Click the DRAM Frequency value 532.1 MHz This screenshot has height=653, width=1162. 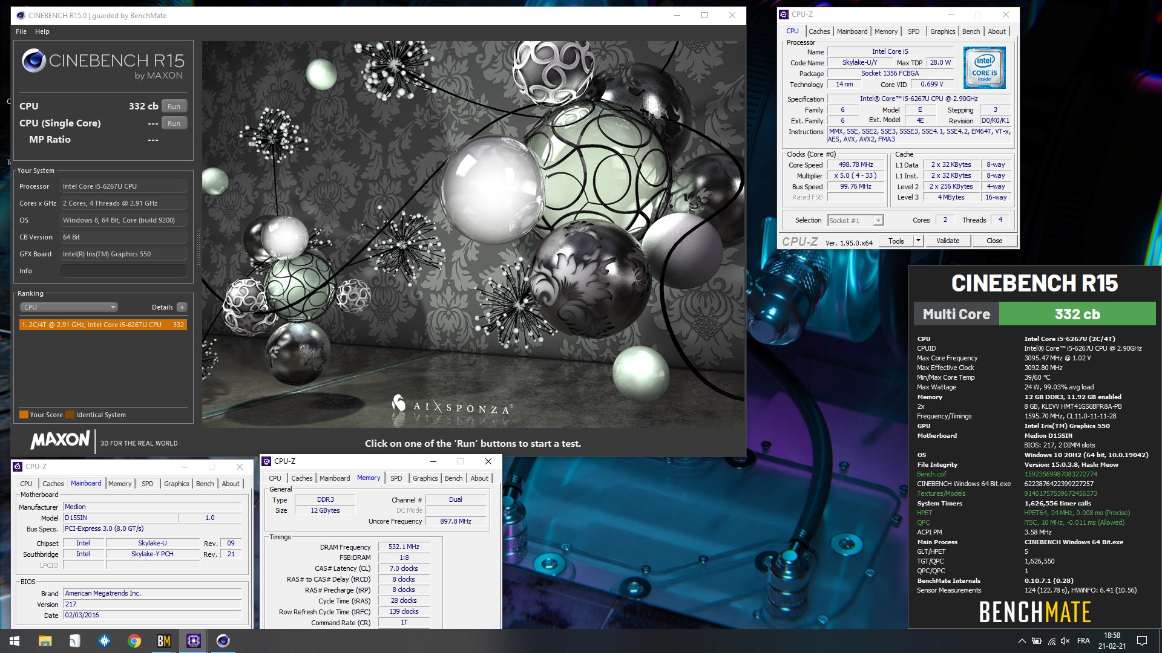pos(404,547)
